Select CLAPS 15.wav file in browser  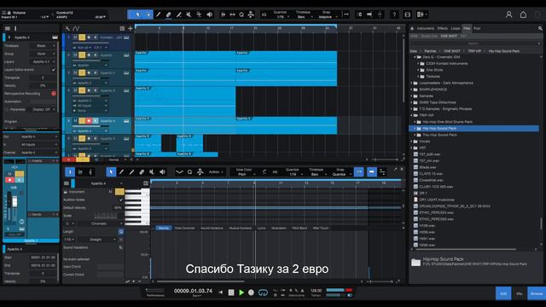pyautogui.click(x=431, y=174)
